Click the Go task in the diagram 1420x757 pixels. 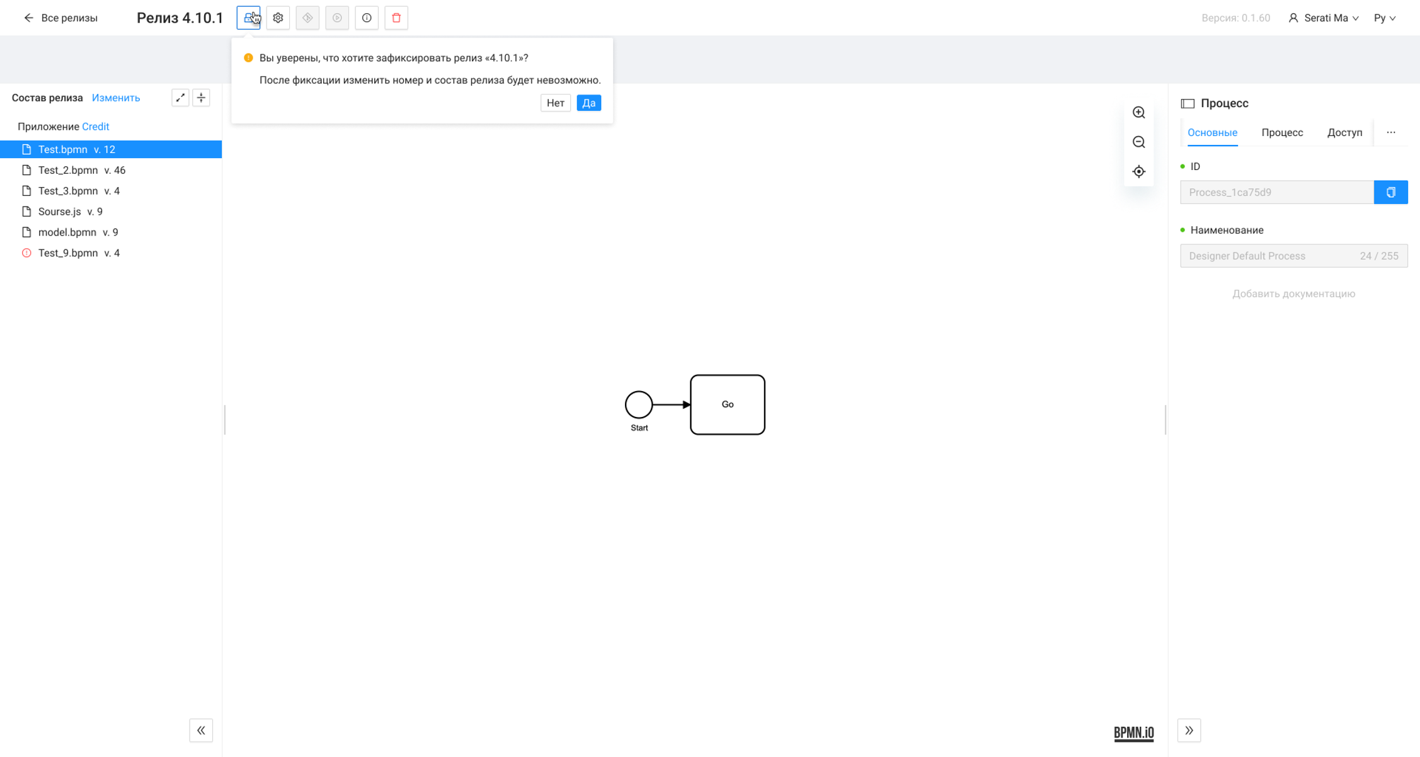click(727, 404)
